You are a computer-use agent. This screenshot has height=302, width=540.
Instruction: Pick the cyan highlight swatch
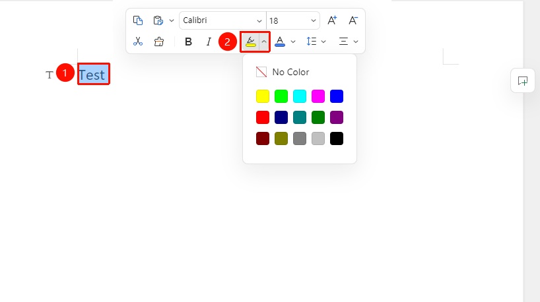coord(300,96)
